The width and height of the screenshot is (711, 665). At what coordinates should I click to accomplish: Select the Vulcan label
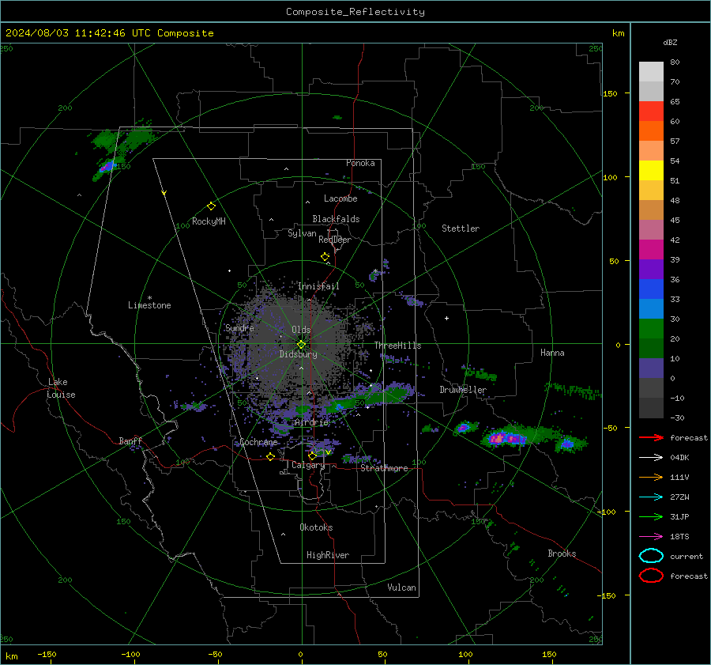402,588
